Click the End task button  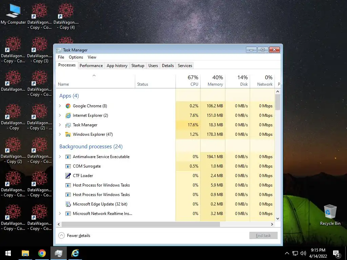[263, 236]
